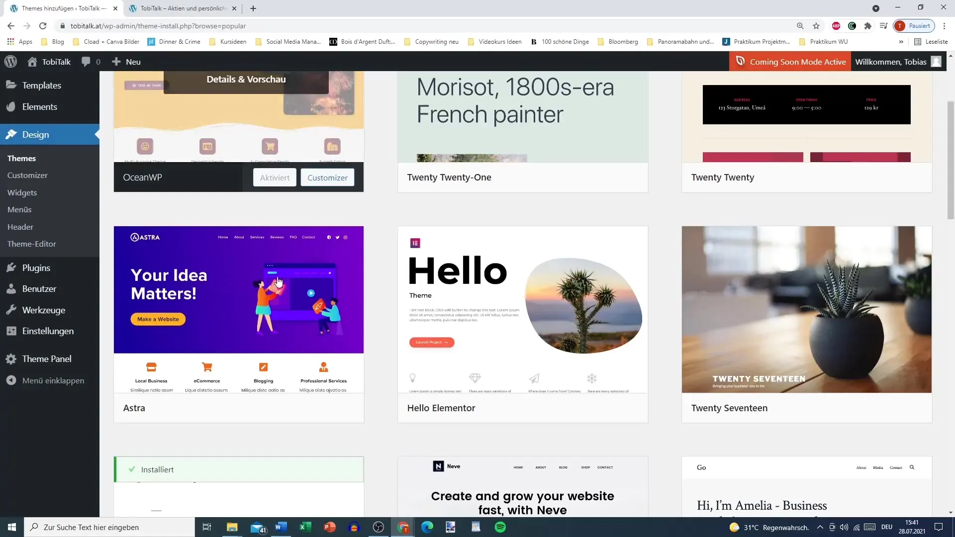The height and width of the screenshot is (537, 955).
Task: Select Design menu in sidebar
Action: click(x=50, y=134)
